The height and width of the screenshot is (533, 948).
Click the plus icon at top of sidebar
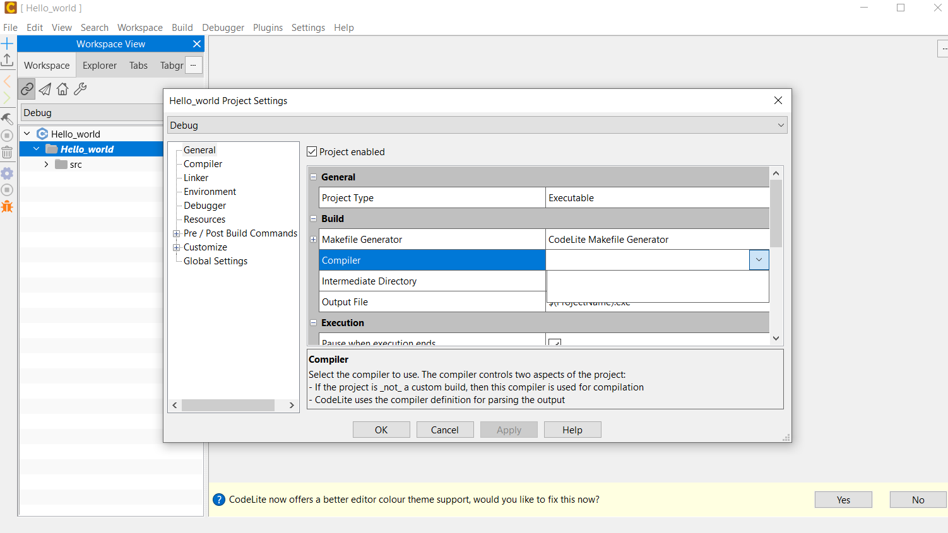(7, 44)
